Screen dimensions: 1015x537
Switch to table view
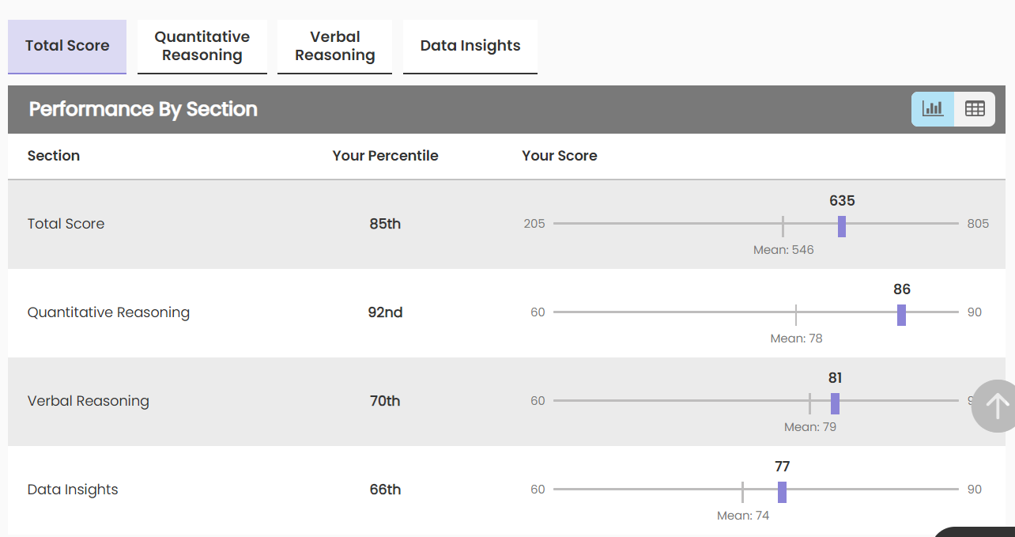pyautogui.click(x=975, y=109)
